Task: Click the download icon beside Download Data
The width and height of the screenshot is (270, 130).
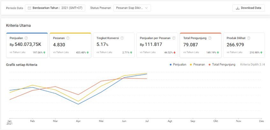Action: pyautogui.click(x=238, y=8)
